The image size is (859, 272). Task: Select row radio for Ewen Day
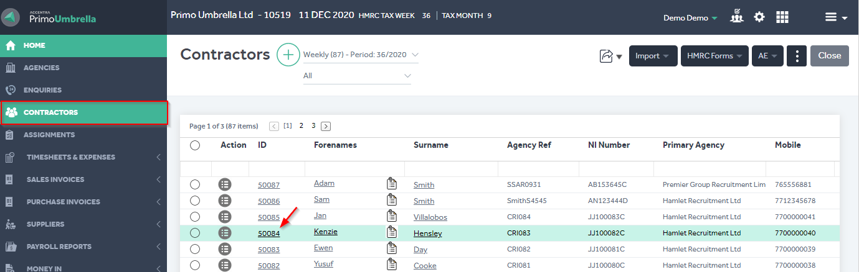[x=195, y=249]
